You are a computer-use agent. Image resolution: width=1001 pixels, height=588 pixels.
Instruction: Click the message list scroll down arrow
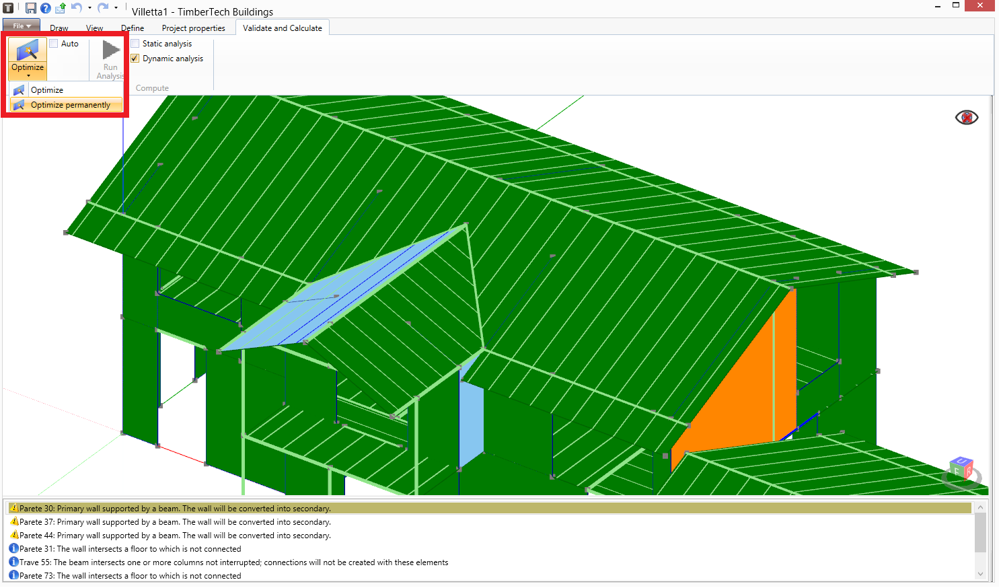980,574
